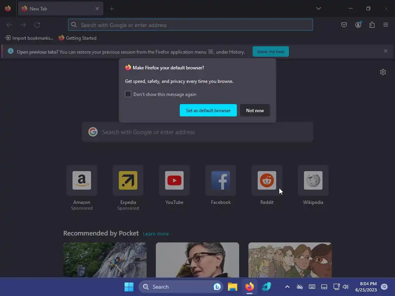Image resolution: width=395 pixels, height=296 pixels.
Task: Close the New Tab tab
Action: [97, 8]
